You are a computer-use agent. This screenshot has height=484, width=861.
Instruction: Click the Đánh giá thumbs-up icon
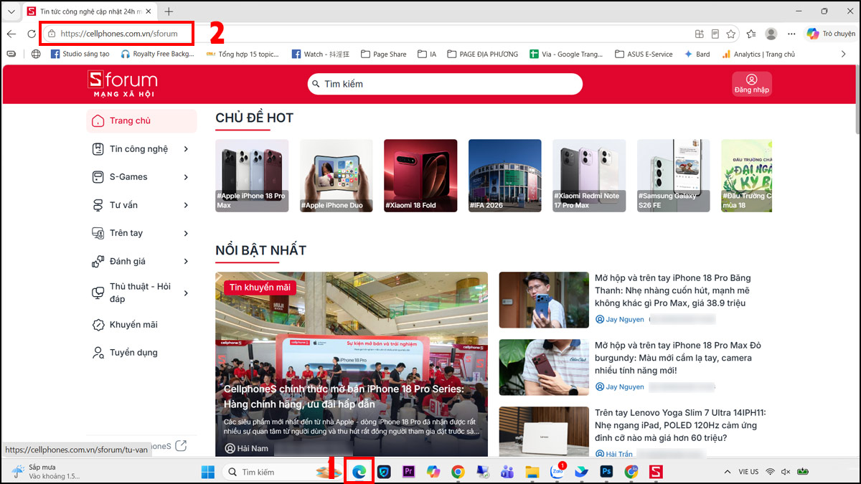98,261
